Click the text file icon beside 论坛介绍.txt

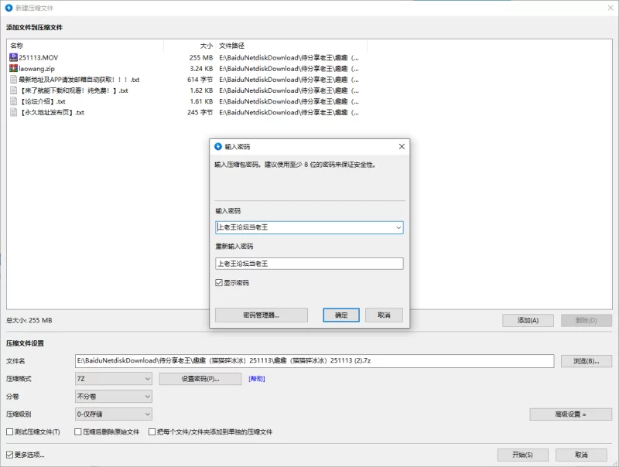tap(12, 101)
